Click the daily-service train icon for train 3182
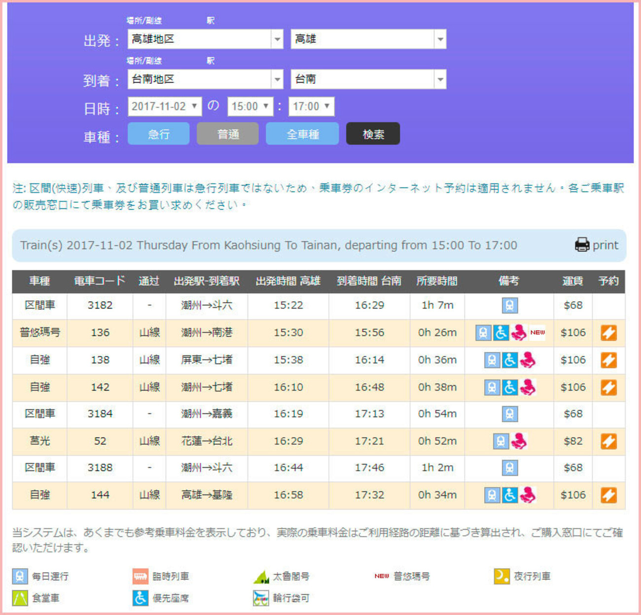The image size is (641, 615). (x=510, y=306)
